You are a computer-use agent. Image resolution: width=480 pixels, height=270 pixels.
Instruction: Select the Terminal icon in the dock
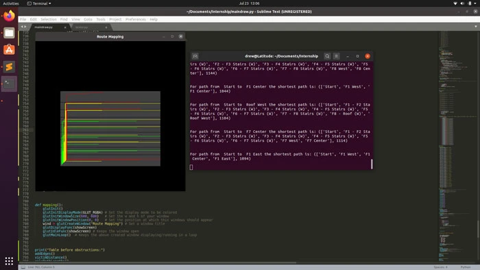coord(9,84)
